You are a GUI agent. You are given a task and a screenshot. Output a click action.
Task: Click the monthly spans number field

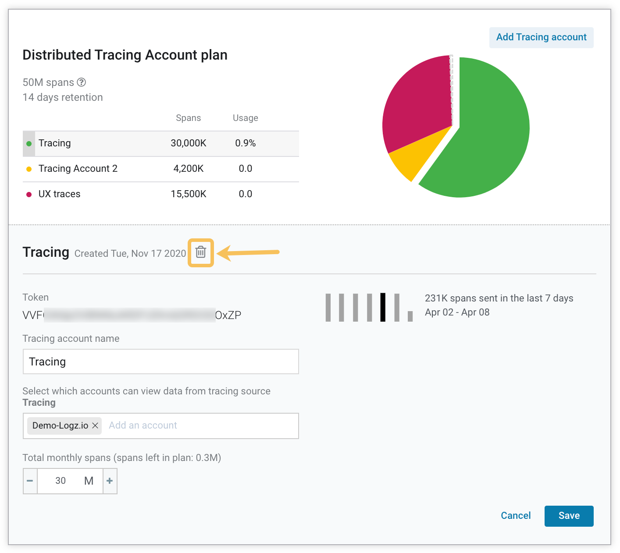[x=61, y=481]
